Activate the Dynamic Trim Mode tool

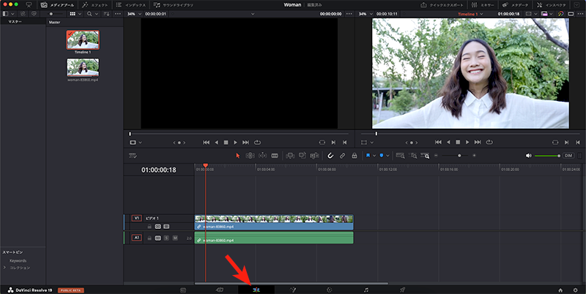point(263,156)
